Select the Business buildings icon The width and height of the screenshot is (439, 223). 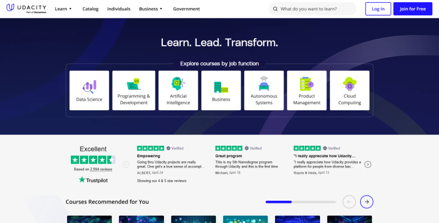click(221, 87)
